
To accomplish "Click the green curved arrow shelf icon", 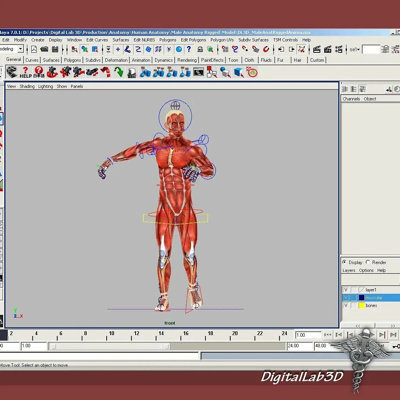I will [119, 72].
